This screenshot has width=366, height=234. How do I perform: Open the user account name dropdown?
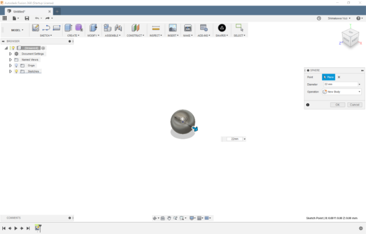coord(339,18)
